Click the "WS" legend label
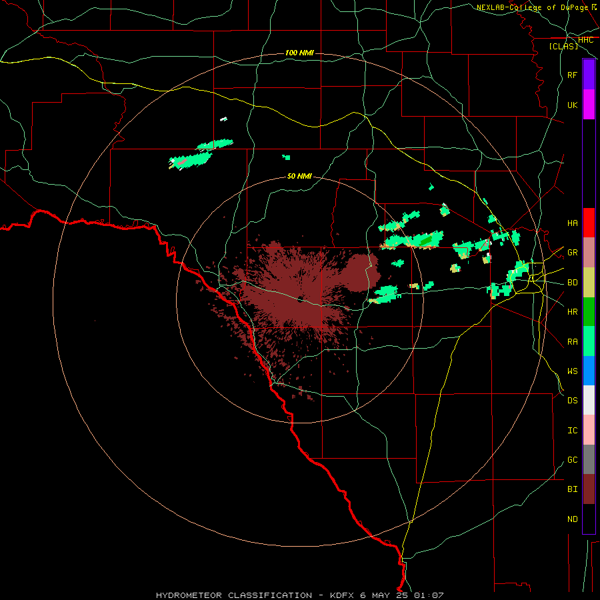This screenshot has height=600, width=600. [x=572, y=371]
